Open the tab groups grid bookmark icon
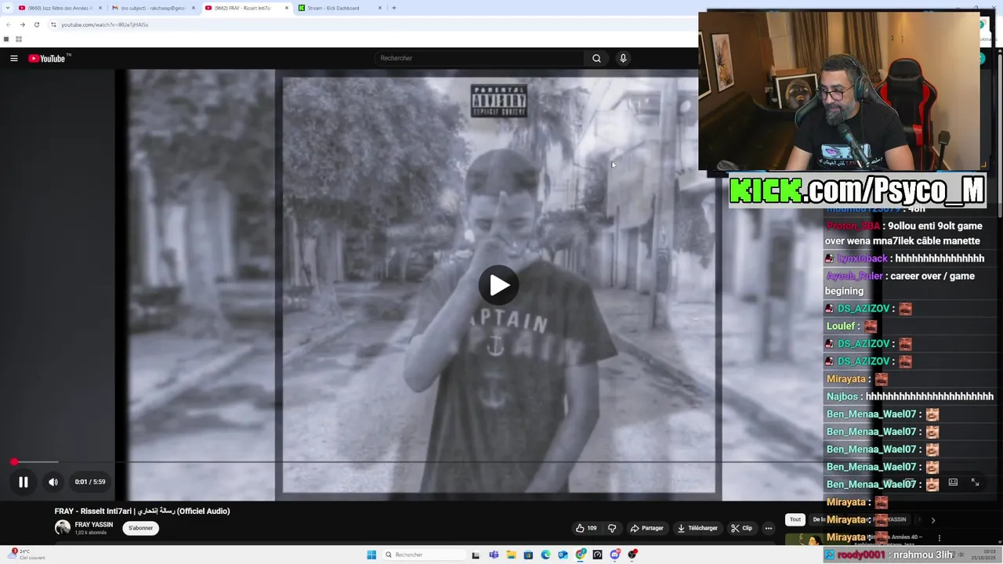This screenshot has height=564, width=1003. point(19,39)
